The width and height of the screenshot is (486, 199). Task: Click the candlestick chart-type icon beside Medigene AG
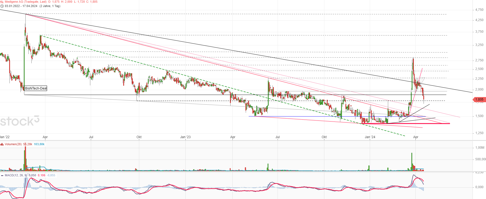pos(2,2)
